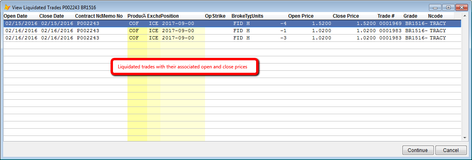
Task: Sort by Close Date column header
Action: pos(57,16)
